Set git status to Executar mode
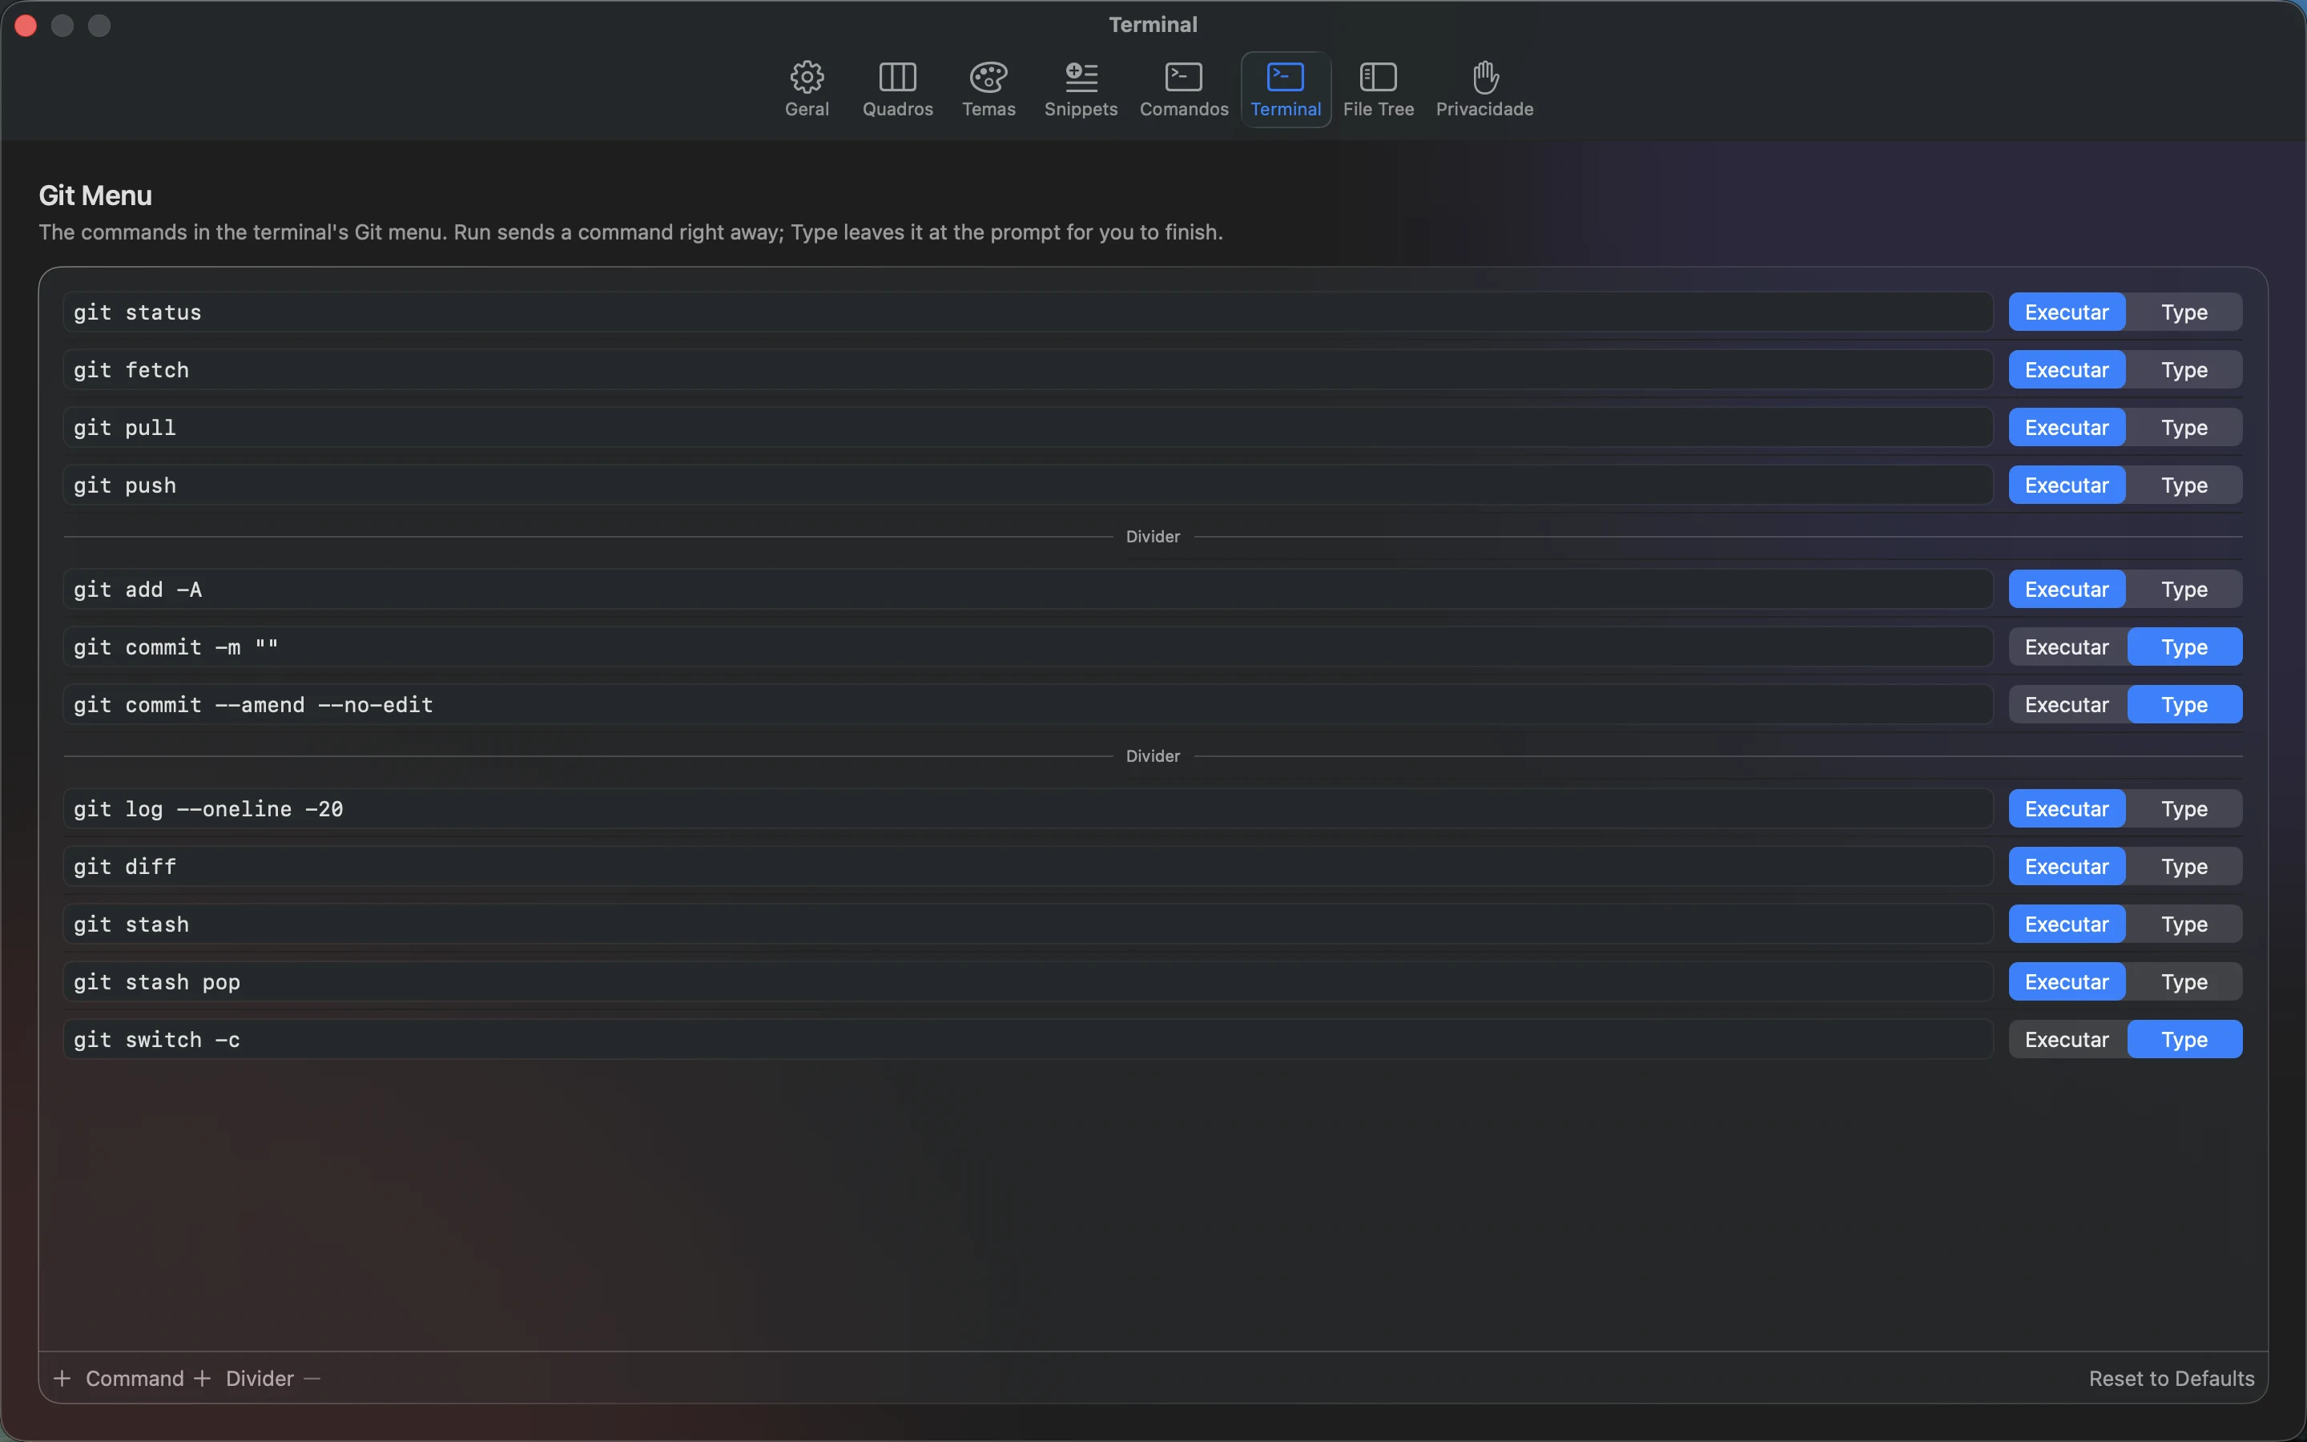 [2066, 312]
